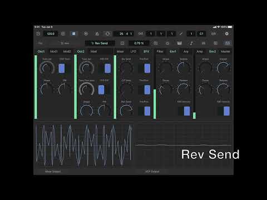Open the LFO tab
This screenshot has width=267, height=200.
(x=133, y=52)
